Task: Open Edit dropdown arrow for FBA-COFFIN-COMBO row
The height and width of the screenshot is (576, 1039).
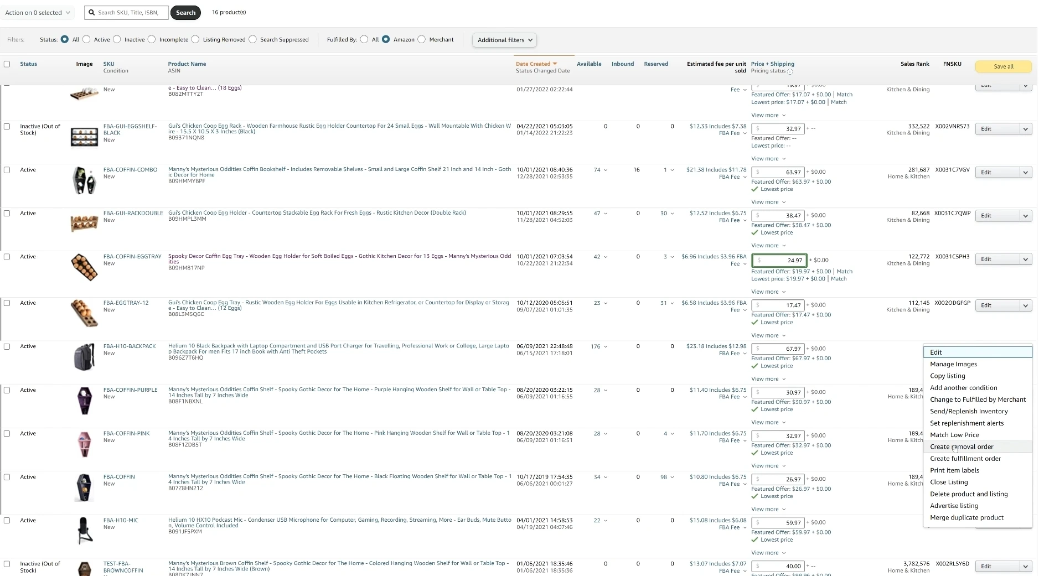Action: coord(1025,173)
